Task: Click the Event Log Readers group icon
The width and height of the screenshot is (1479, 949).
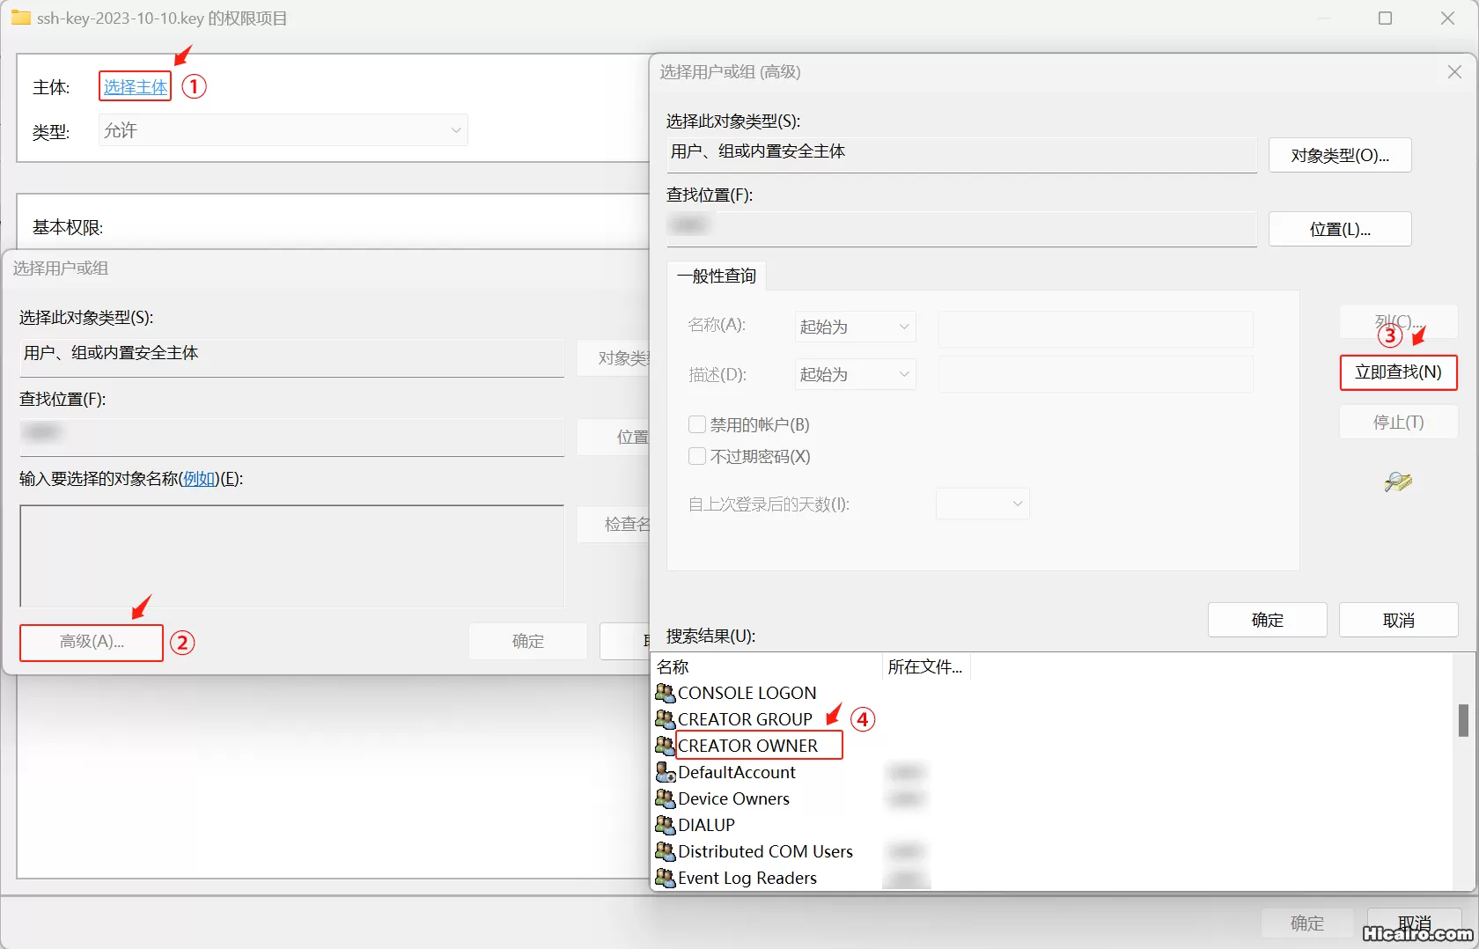Action: pyautogui.click(x=666, y=878)
